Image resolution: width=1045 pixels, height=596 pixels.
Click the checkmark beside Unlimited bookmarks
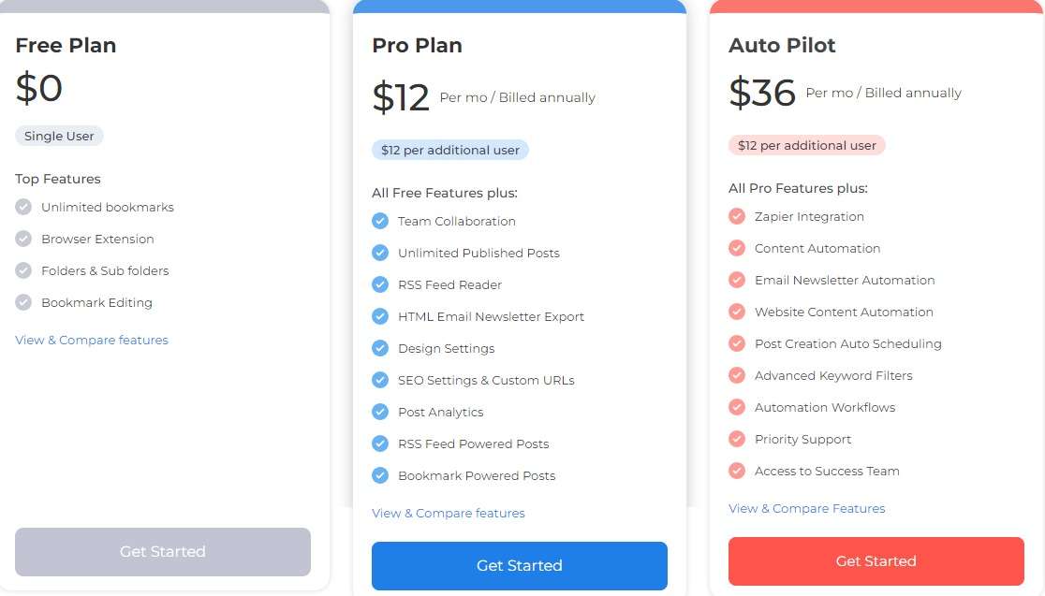point(22,207)
